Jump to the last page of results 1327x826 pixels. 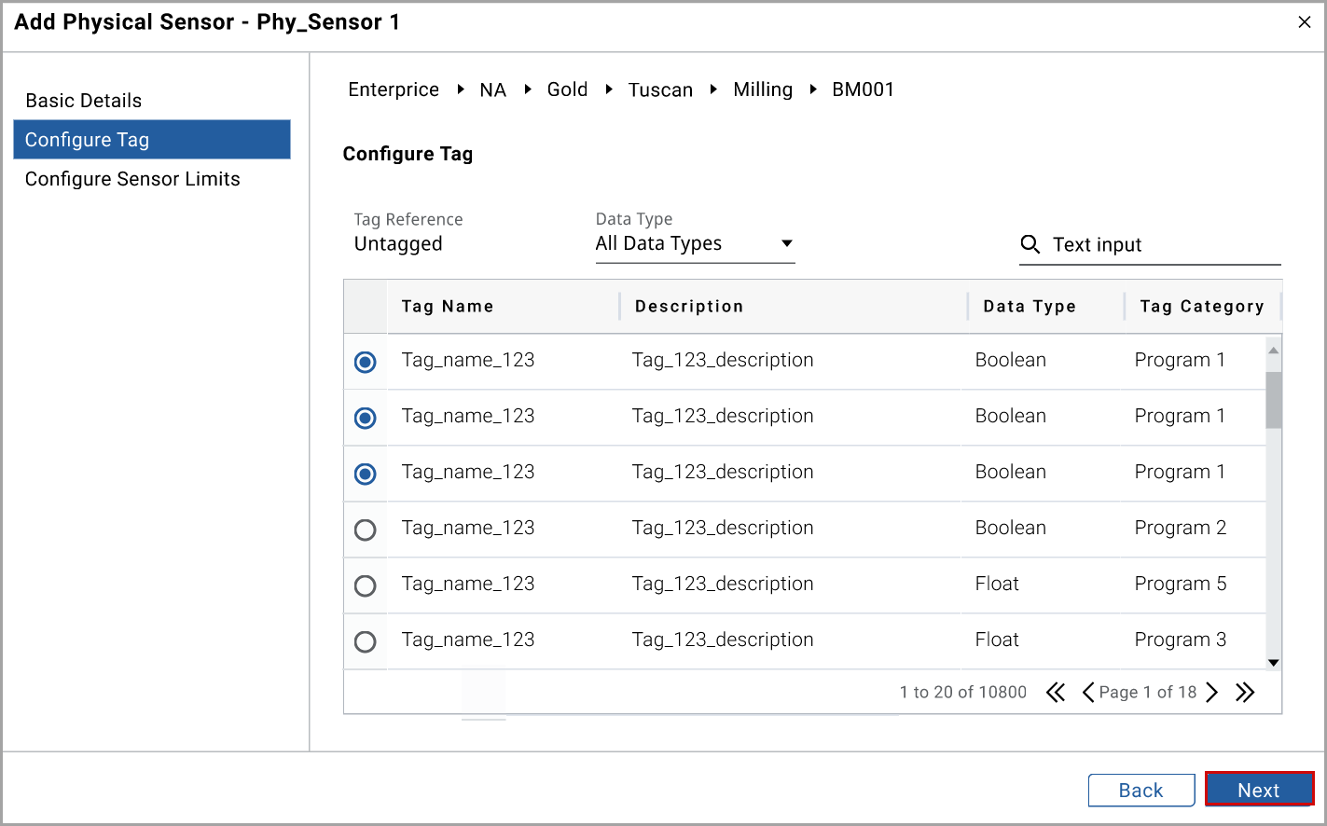click(1245, 692)
